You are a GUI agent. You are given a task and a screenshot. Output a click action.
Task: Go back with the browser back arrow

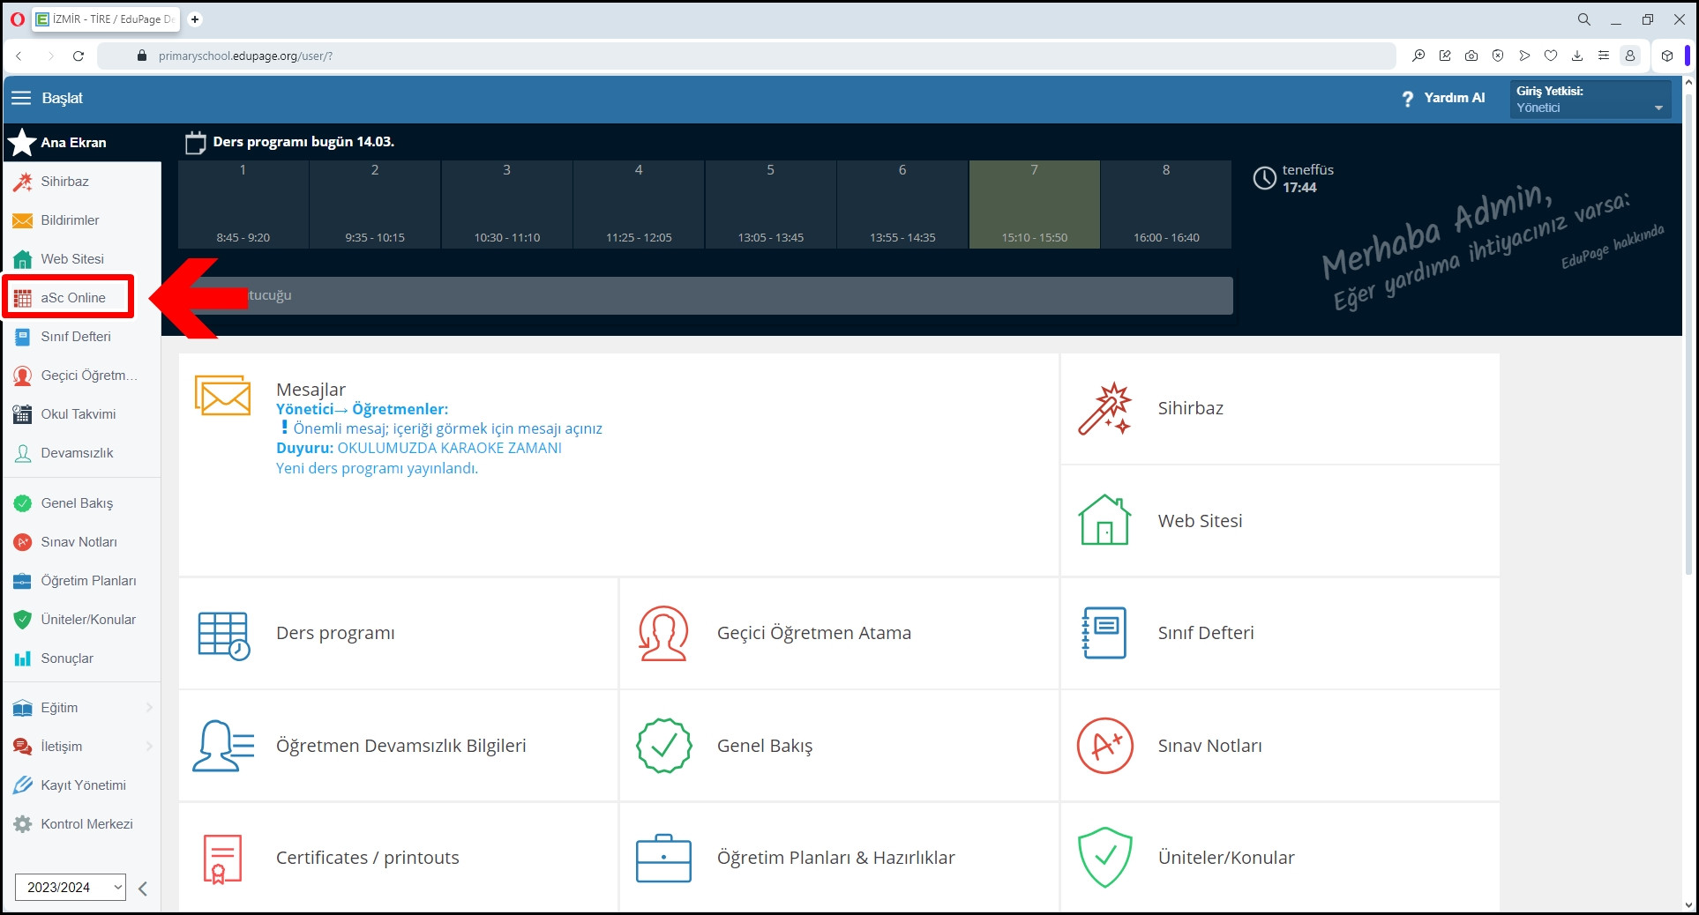click(19, 56)
